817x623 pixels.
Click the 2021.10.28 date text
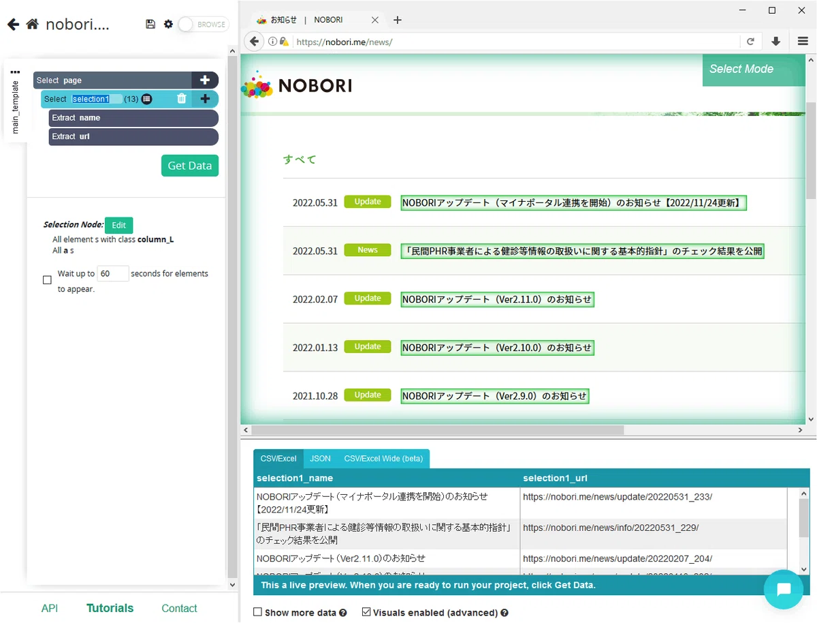pyautogui.click(x=315, y=396)
